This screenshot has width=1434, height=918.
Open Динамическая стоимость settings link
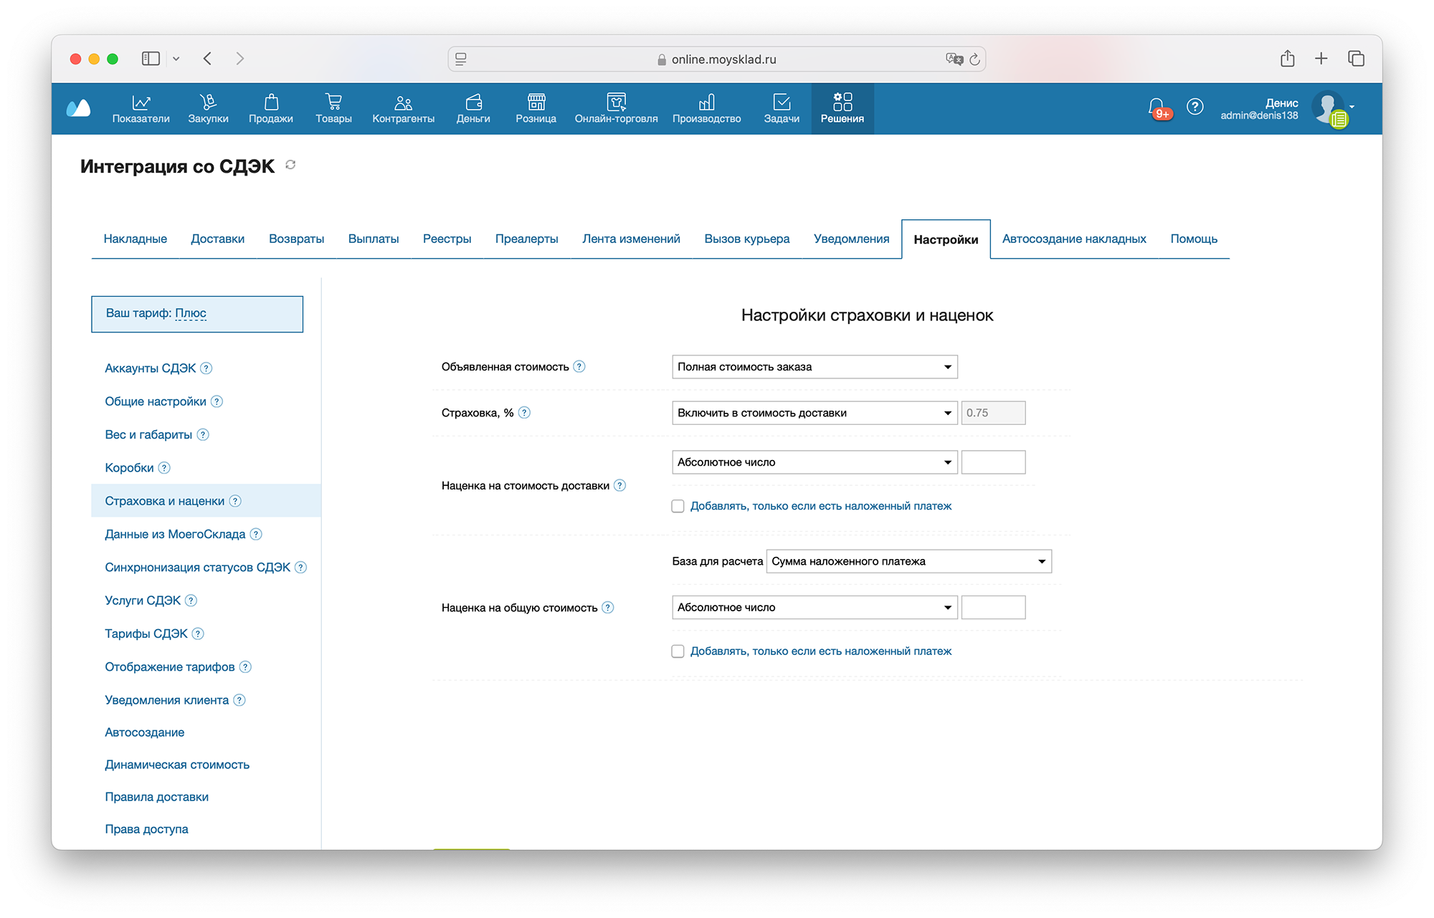pyautogui.click(x=177, y=765)
